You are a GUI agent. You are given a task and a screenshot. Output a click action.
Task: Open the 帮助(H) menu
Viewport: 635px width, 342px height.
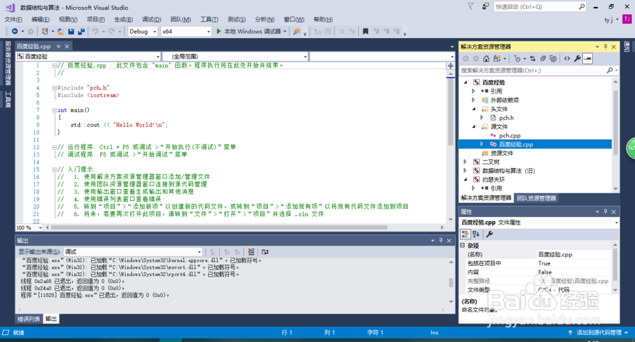(x=323, y=20)
